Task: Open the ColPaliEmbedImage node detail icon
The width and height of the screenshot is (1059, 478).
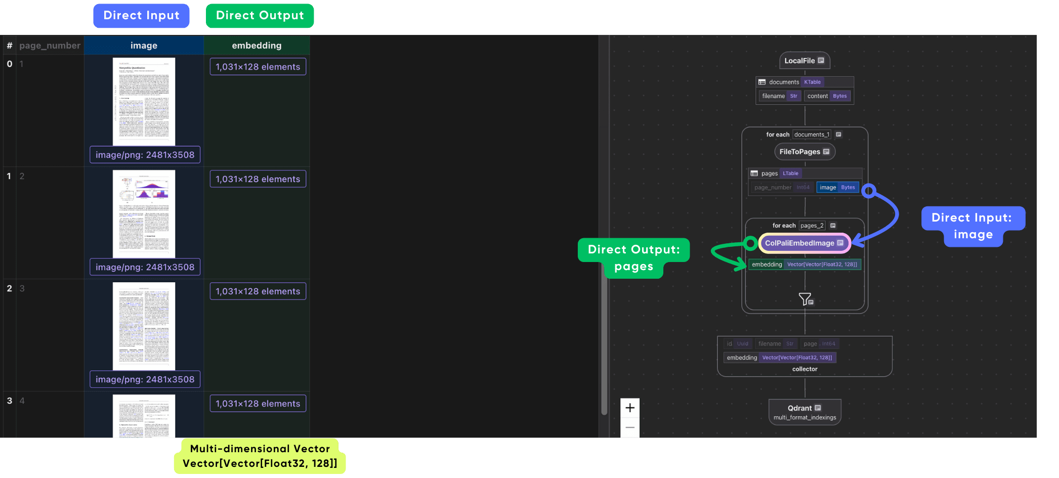Action: click(840, 243)
